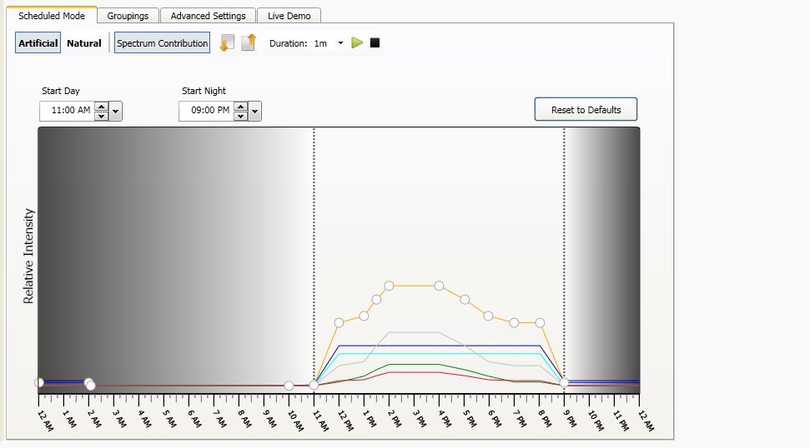Click the export schedule up-arrow icon
810x448 pixels.
click(249, 42)
